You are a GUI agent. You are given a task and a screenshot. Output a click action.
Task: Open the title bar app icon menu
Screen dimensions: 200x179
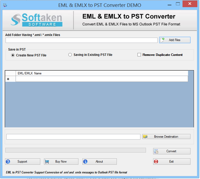pos(5,5)
